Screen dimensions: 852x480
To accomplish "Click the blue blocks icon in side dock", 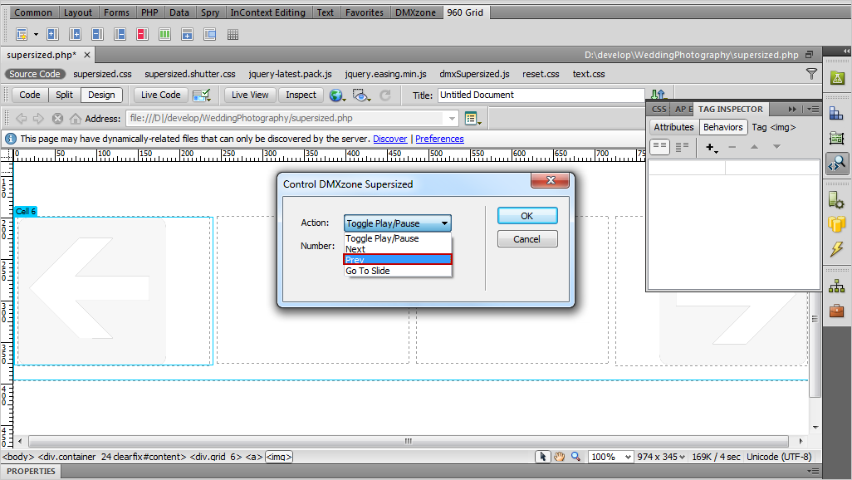I will click(837, 113).
